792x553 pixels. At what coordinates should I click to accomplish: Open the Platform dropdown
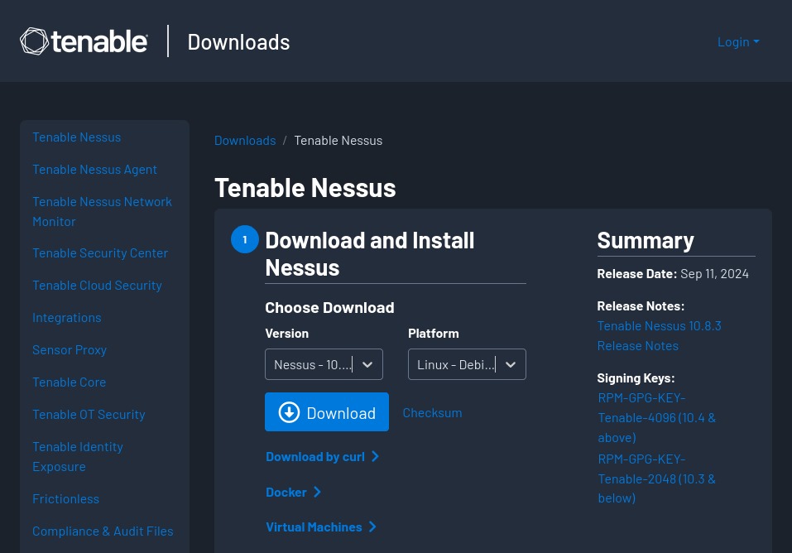467,364
